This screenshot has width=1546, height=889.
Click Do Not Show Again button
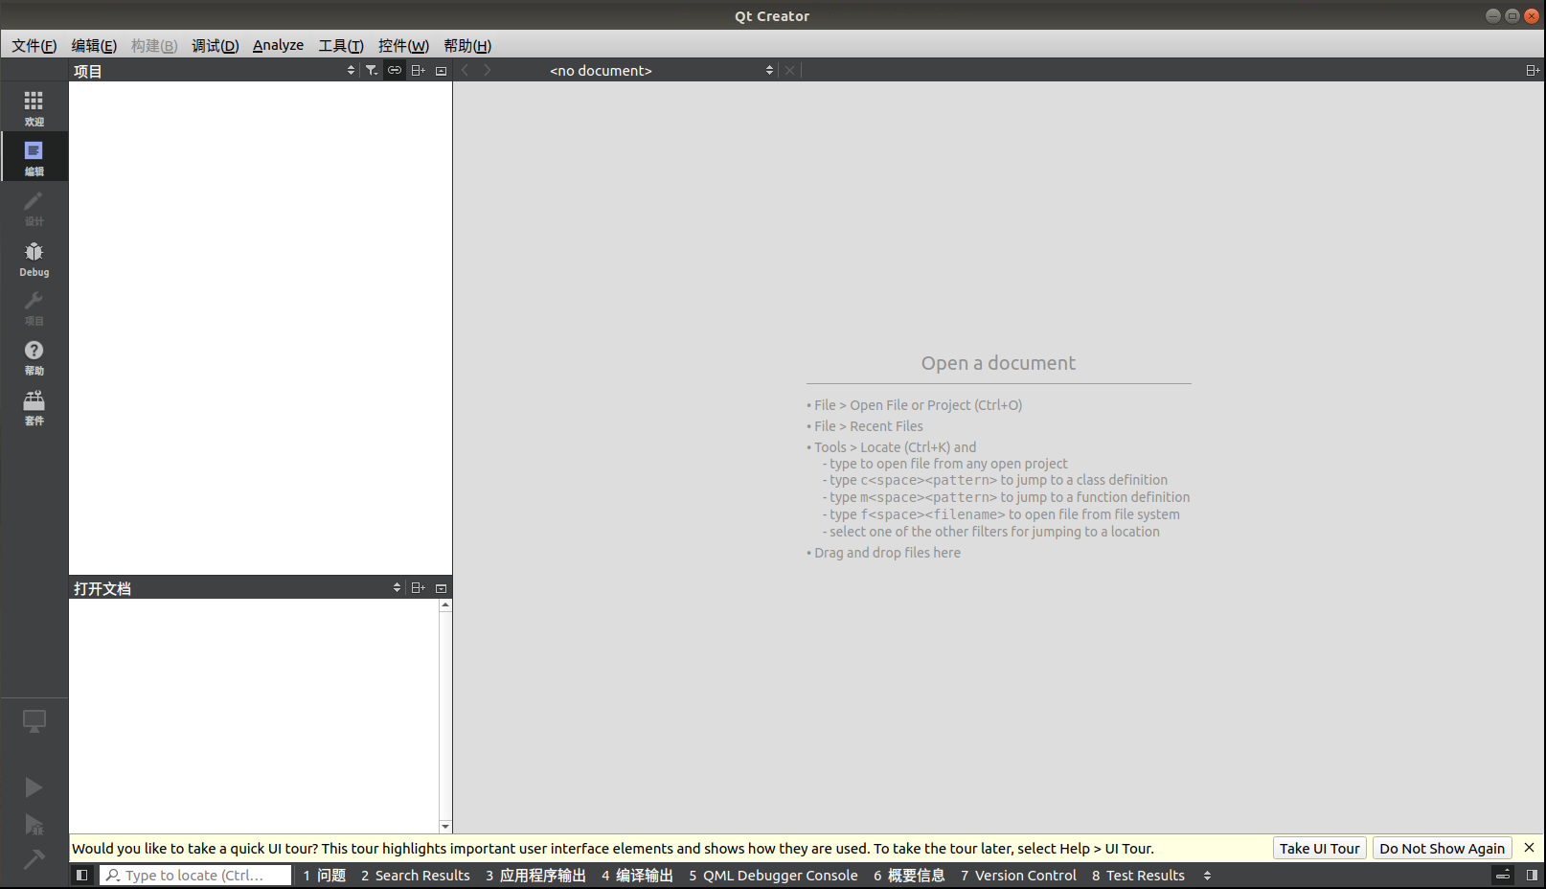(x=1442, y=848)
